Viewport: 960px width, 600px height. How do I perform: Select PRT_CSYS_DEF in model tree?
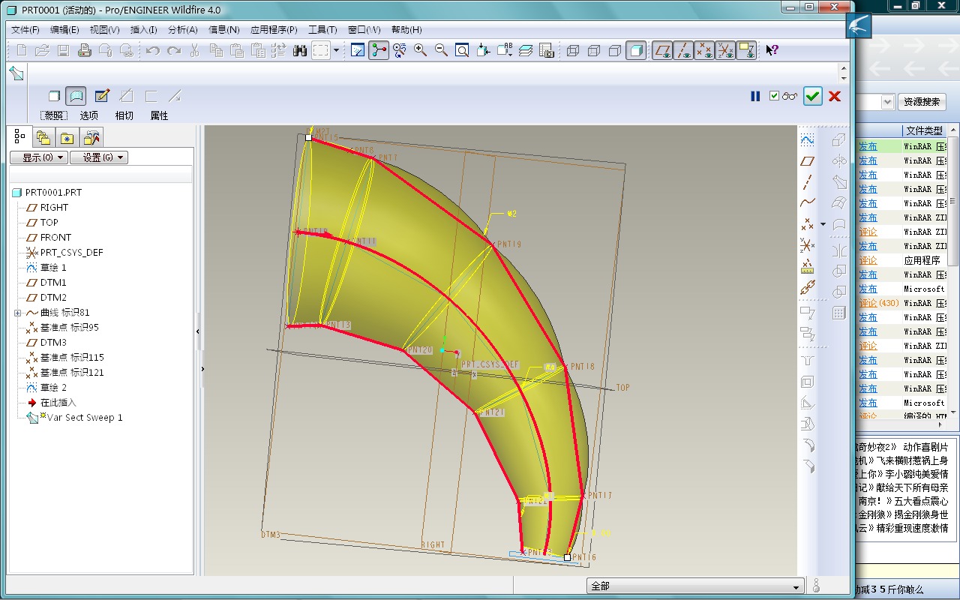(71, 253)
